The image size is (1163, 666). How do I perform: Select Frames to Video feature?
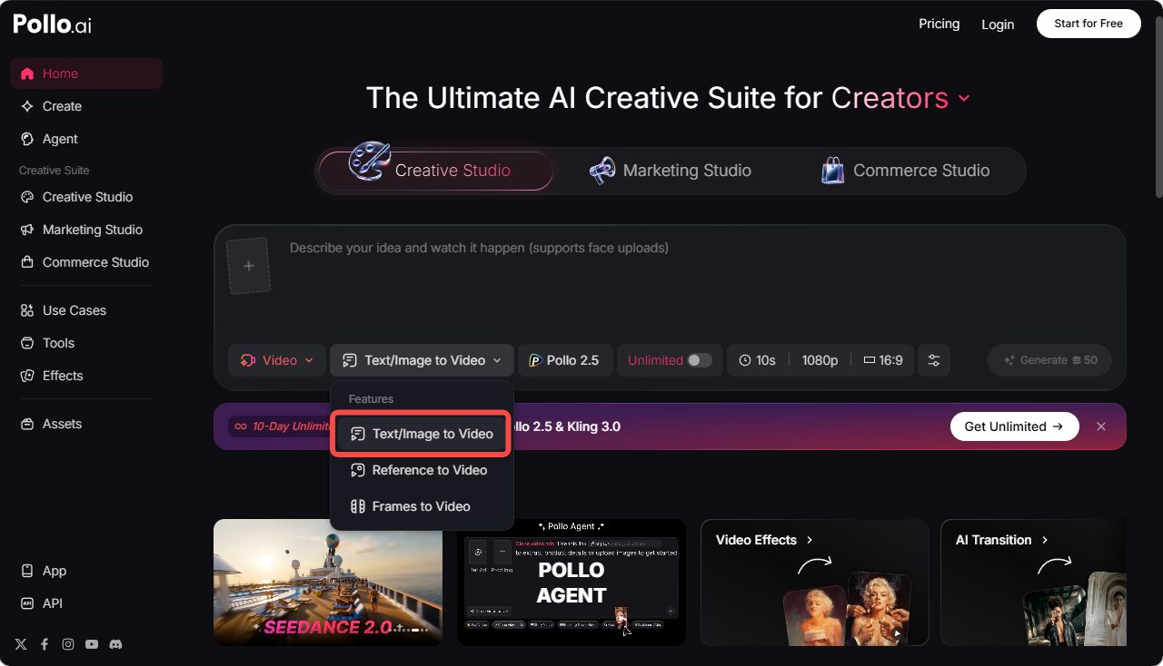click(x=422, y=506)
